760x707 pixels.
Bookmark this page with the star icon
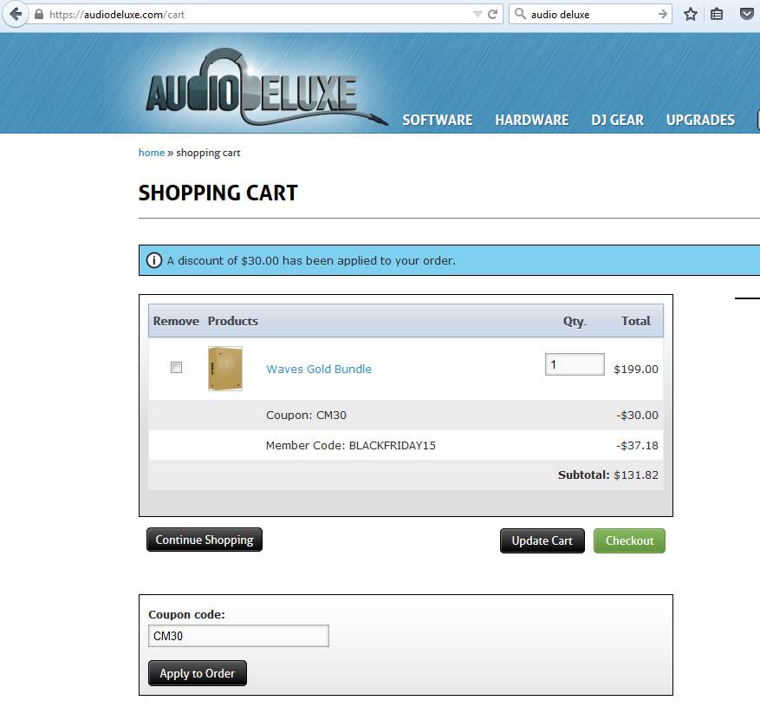click(x=691, y=14)
